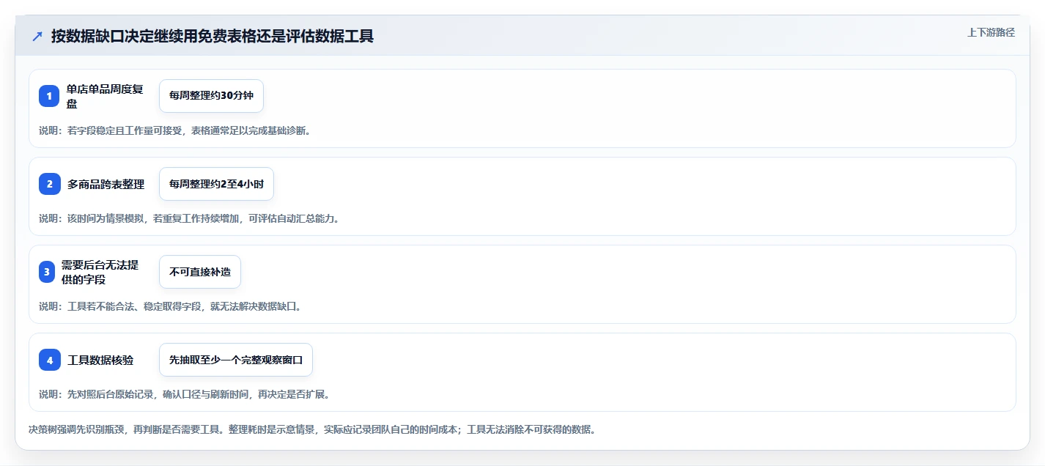Click the step 1 number badge

tap(49, 96)
